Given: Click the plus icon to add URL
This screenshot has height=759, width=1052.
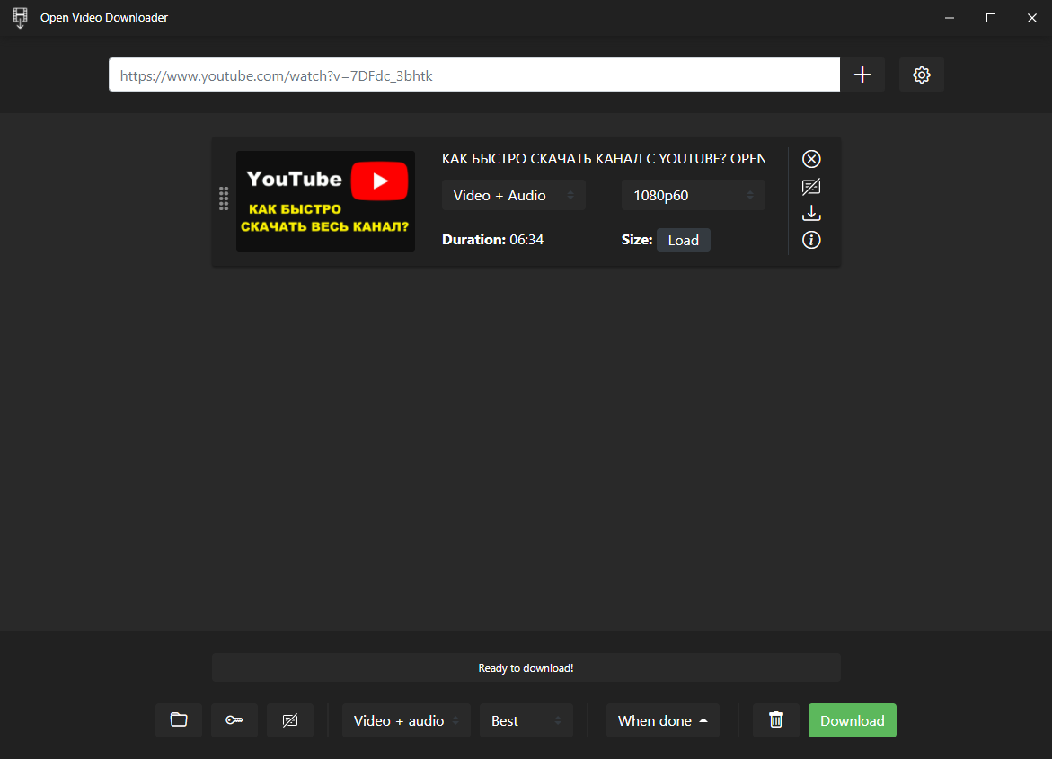Looking at the screenshot, I should pos(862,75).
